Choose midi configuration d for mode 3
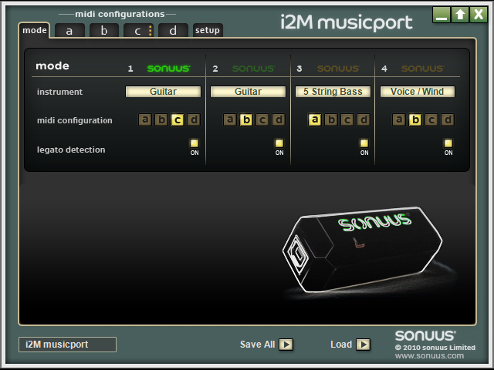Image resolution: width=494 pixels, height=370 pixels. [364, 120]
